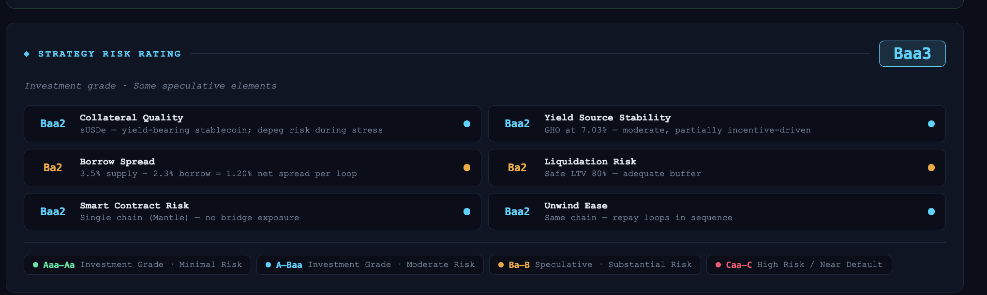Viewport: 987px width, 295px height.
Task: Click the Baa2 rating of Smart Contract Risk
Action: 53,212
